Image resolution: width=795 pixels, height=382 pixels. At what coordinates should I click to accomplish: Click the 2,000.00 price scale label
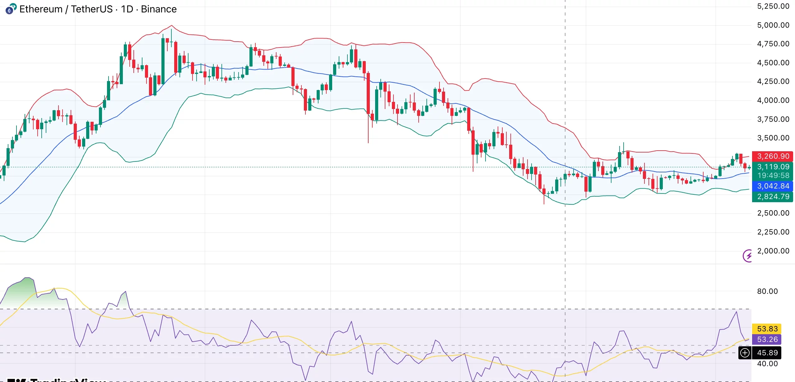pyautogui.click(x=773, y=251)
